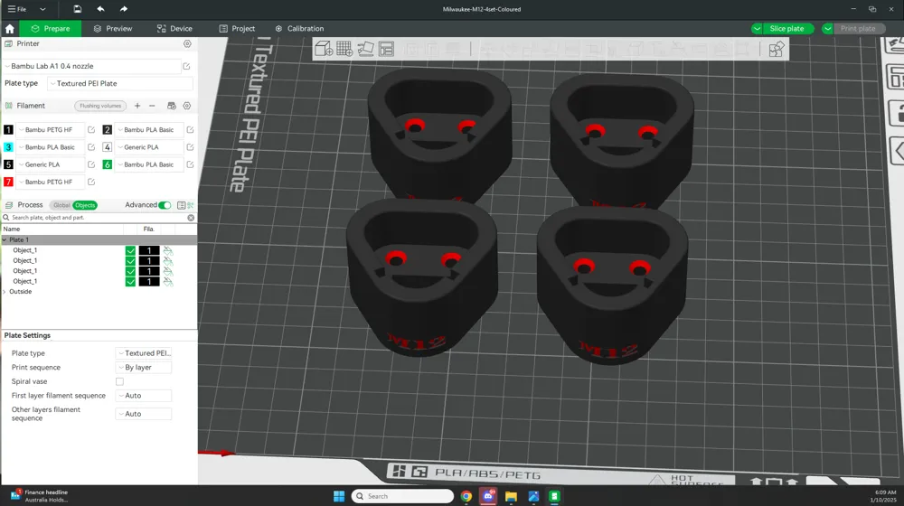Open Other layers filament sequence dropdown
The width and height of the screenshot is (904, 506).
click(x=143, y=414)
